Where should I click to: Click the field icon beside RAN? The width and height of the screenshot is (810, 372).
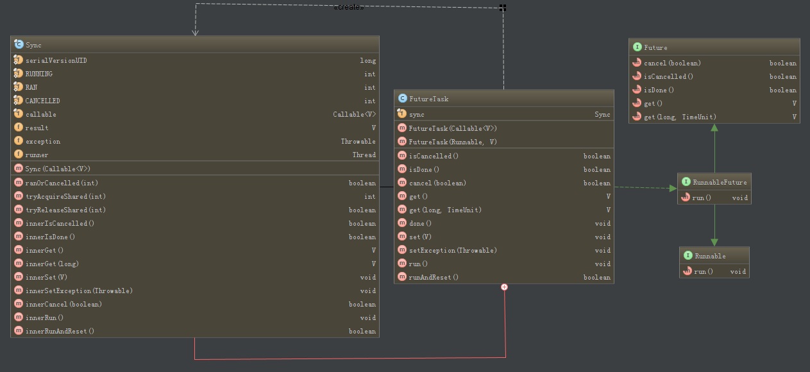click(x=18, y=87)
